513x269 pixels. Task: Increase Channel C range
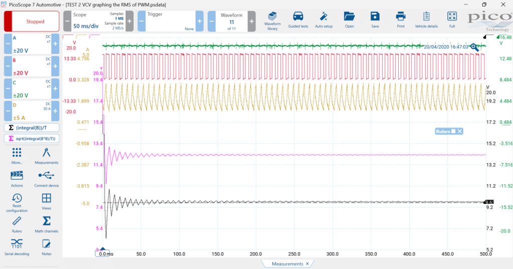(x=55, y=89)
